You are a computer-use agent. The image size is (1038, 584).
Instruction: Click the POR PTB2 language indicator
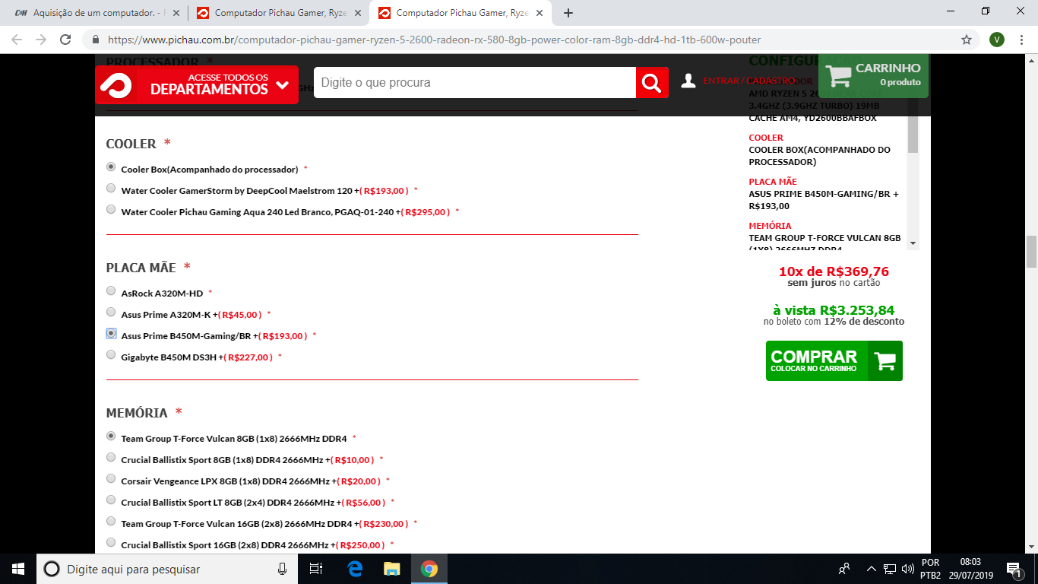coord(930,569)
